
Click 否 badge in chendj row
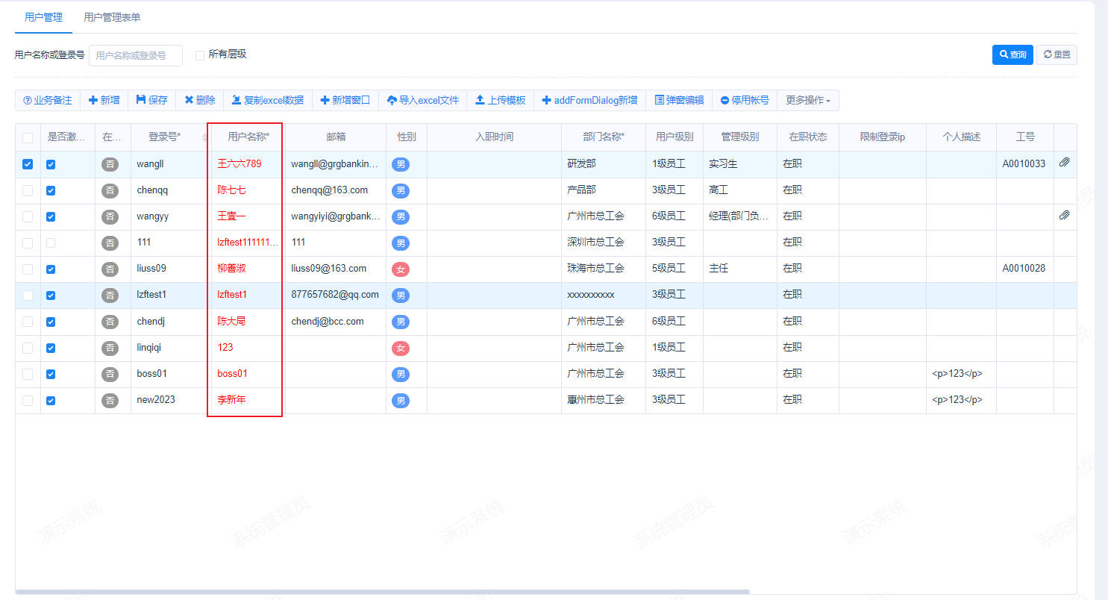(110, 322)
